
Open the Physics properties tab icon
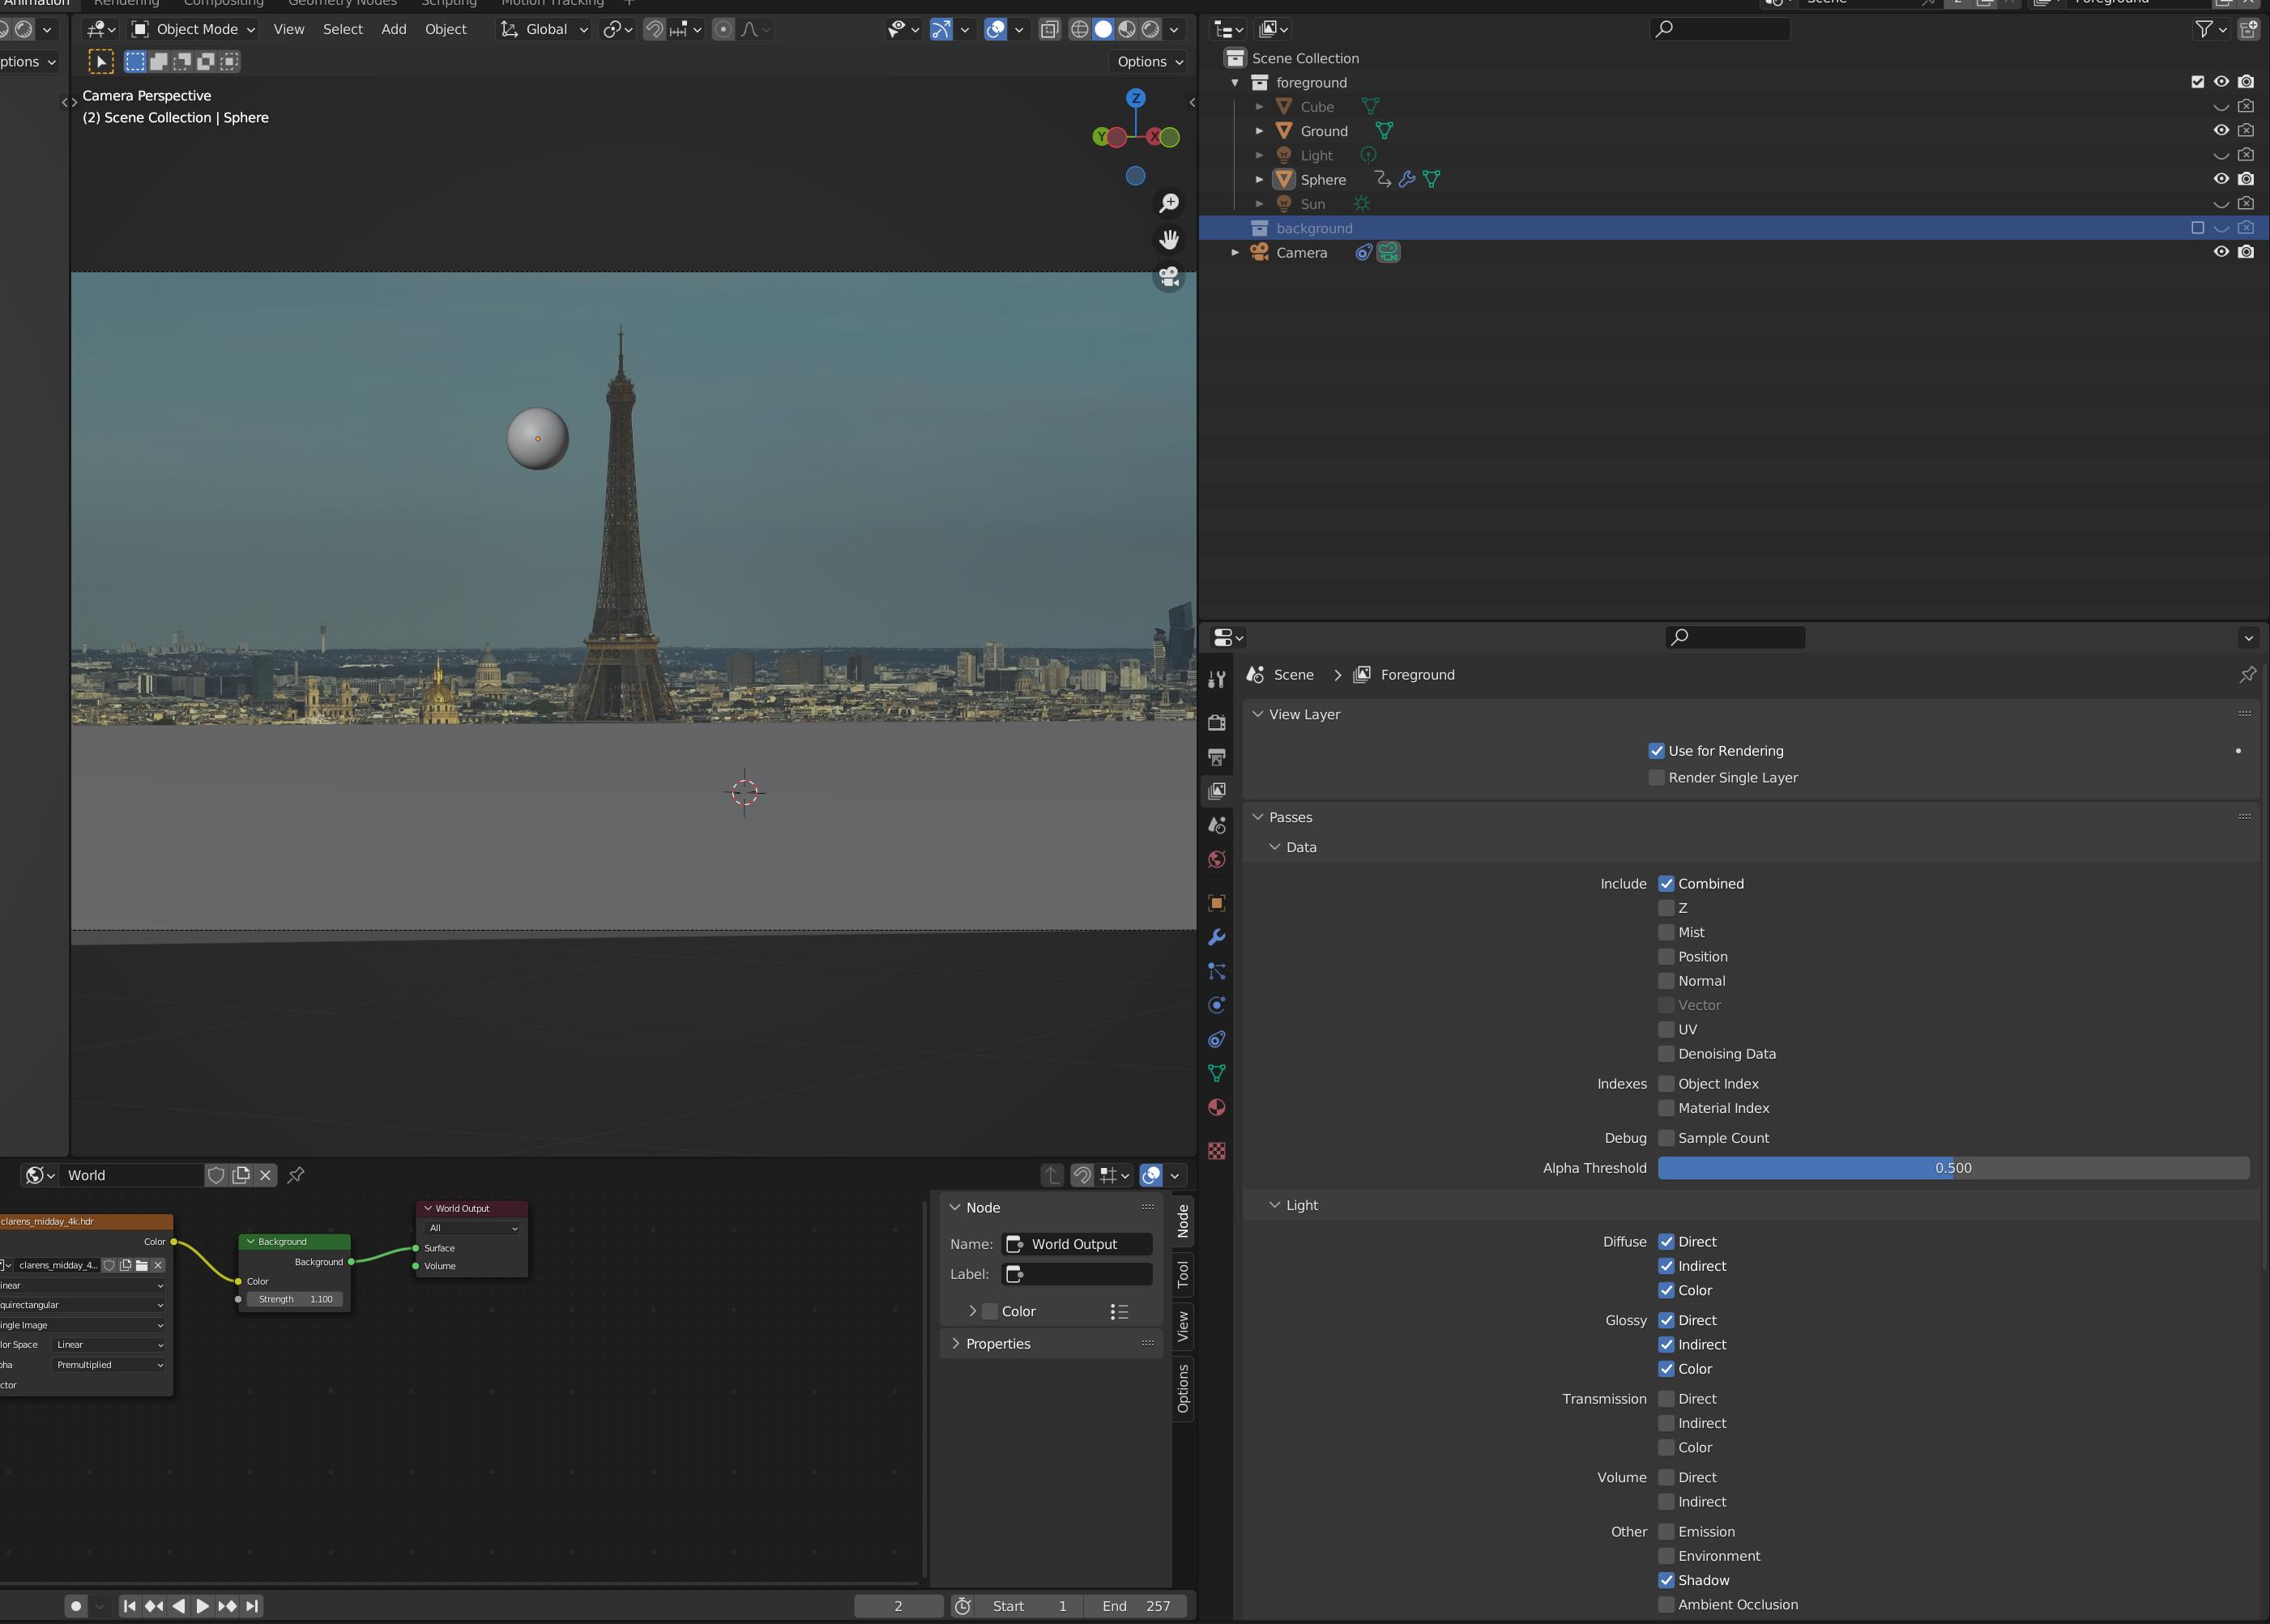(x=1216, y=1005)
